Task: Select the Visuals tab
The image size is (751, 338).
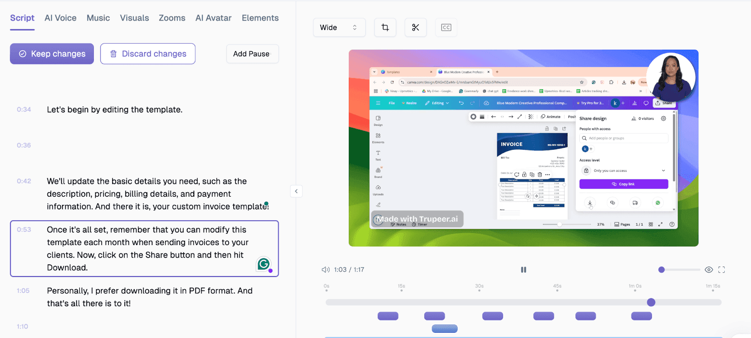Action: tap(134, 18)
